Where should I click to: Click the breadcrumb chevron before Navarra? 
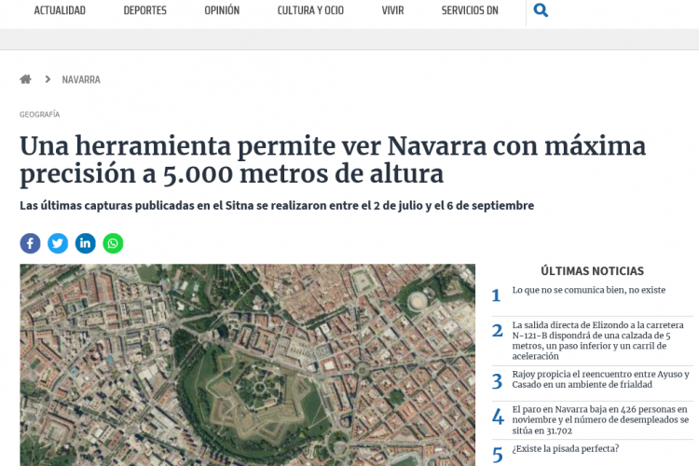pos(48,79)
